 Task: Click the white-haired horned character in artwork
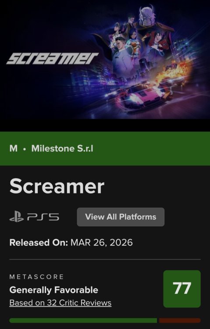(148, 18)
